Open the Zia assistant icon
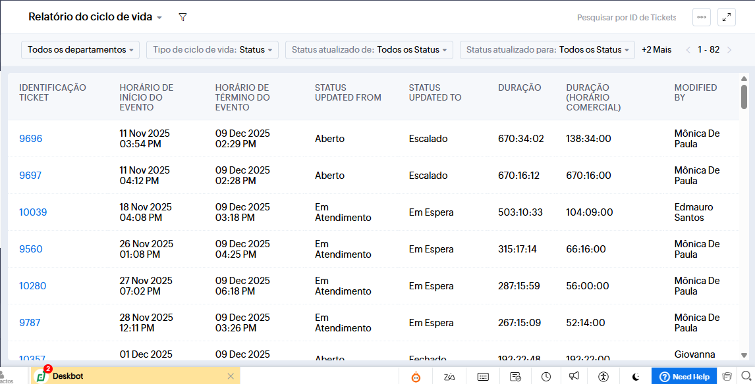 (x=450, y=376)
